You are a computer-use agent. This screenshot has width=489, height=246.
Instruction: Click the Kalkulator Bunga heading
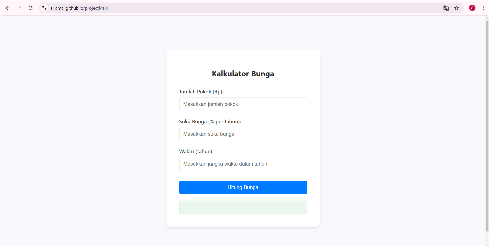click(243, 74)
